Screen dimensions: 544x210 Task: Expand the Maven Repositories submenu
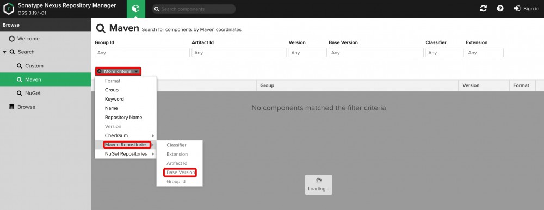(x=126, y=145)
